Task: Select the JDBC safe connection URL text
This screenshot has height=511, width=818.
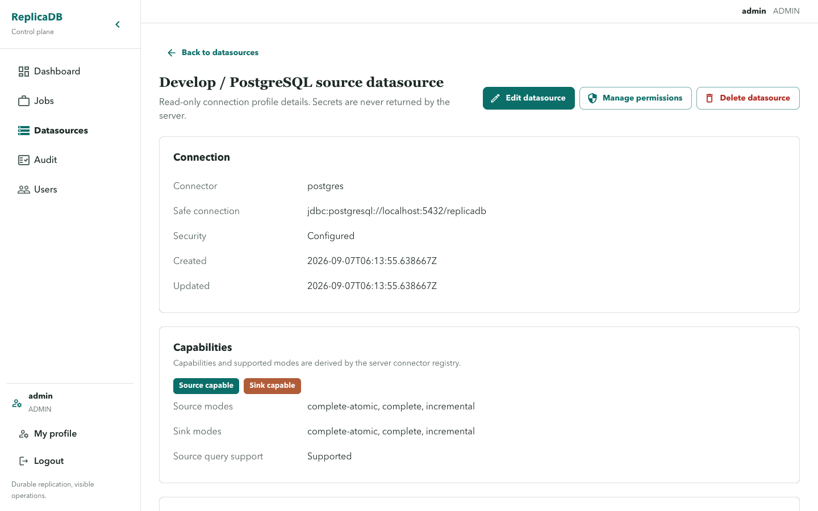Action: click(x=397, y=211)
